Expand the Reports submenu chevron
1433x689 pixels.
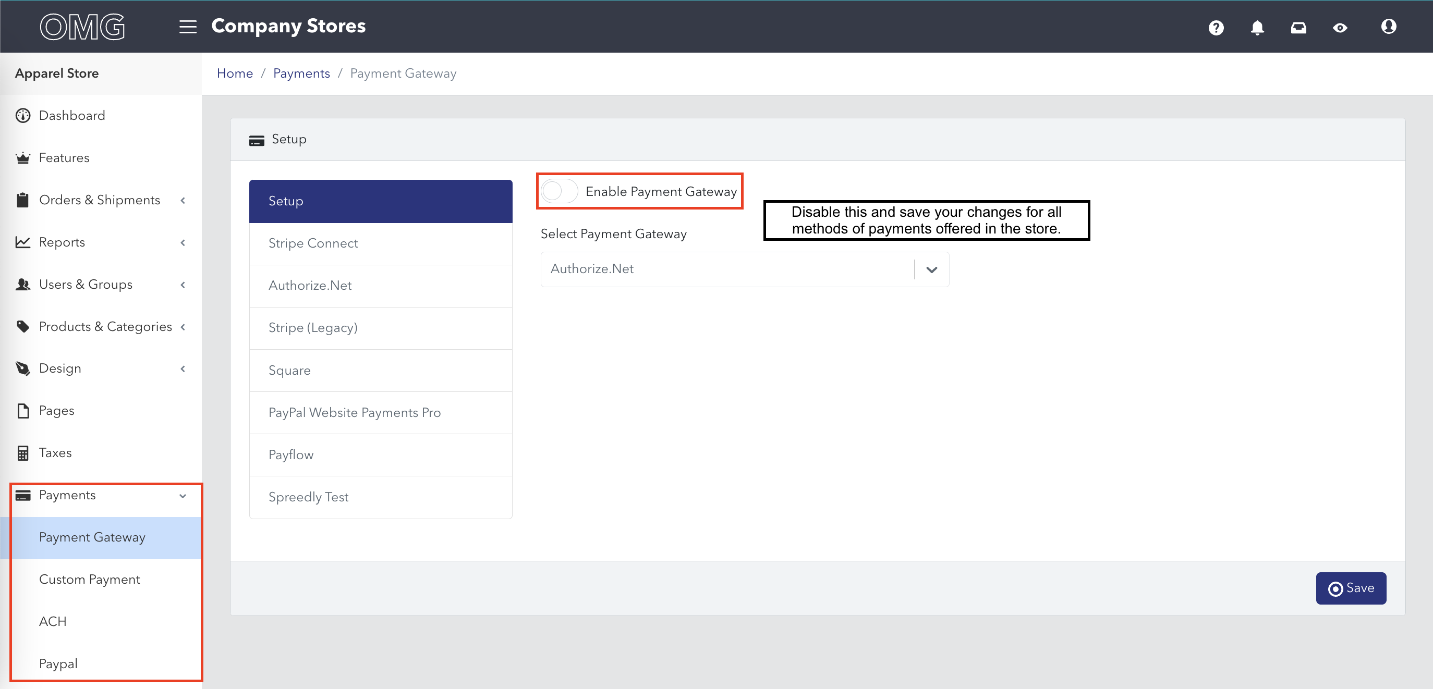[183, 242]
